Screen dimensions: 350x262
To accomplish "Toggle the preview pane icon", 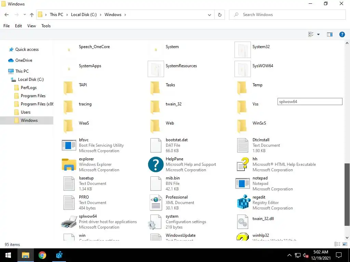I will (330, 34).
